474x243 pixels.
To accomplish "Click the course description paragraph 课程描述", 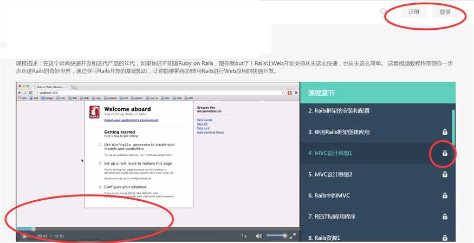I will coord(235,68).
